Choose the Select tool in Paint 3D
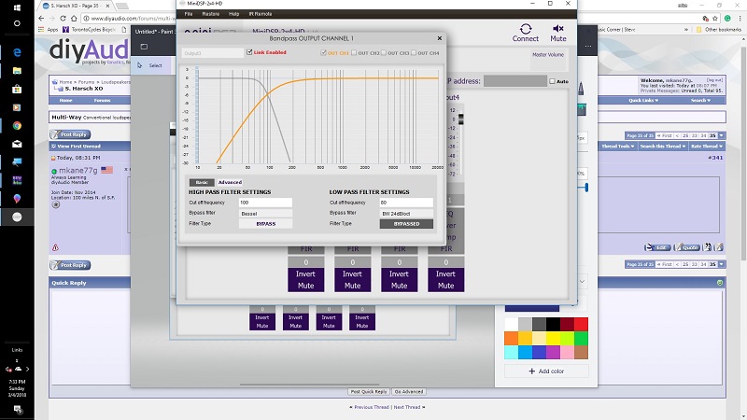This screenshot has width=747, height=420. tap(150, 65)
